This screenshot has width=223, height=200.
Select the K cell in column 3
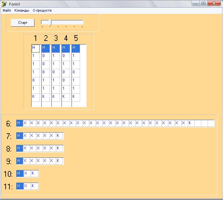pos(56,98)
